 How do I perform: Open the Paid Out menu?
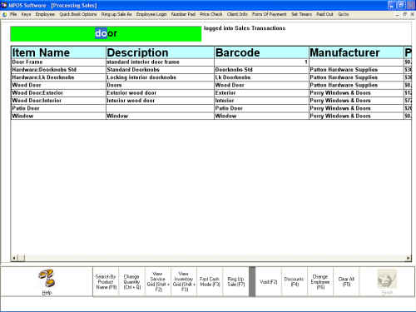(x=324, y=14)
